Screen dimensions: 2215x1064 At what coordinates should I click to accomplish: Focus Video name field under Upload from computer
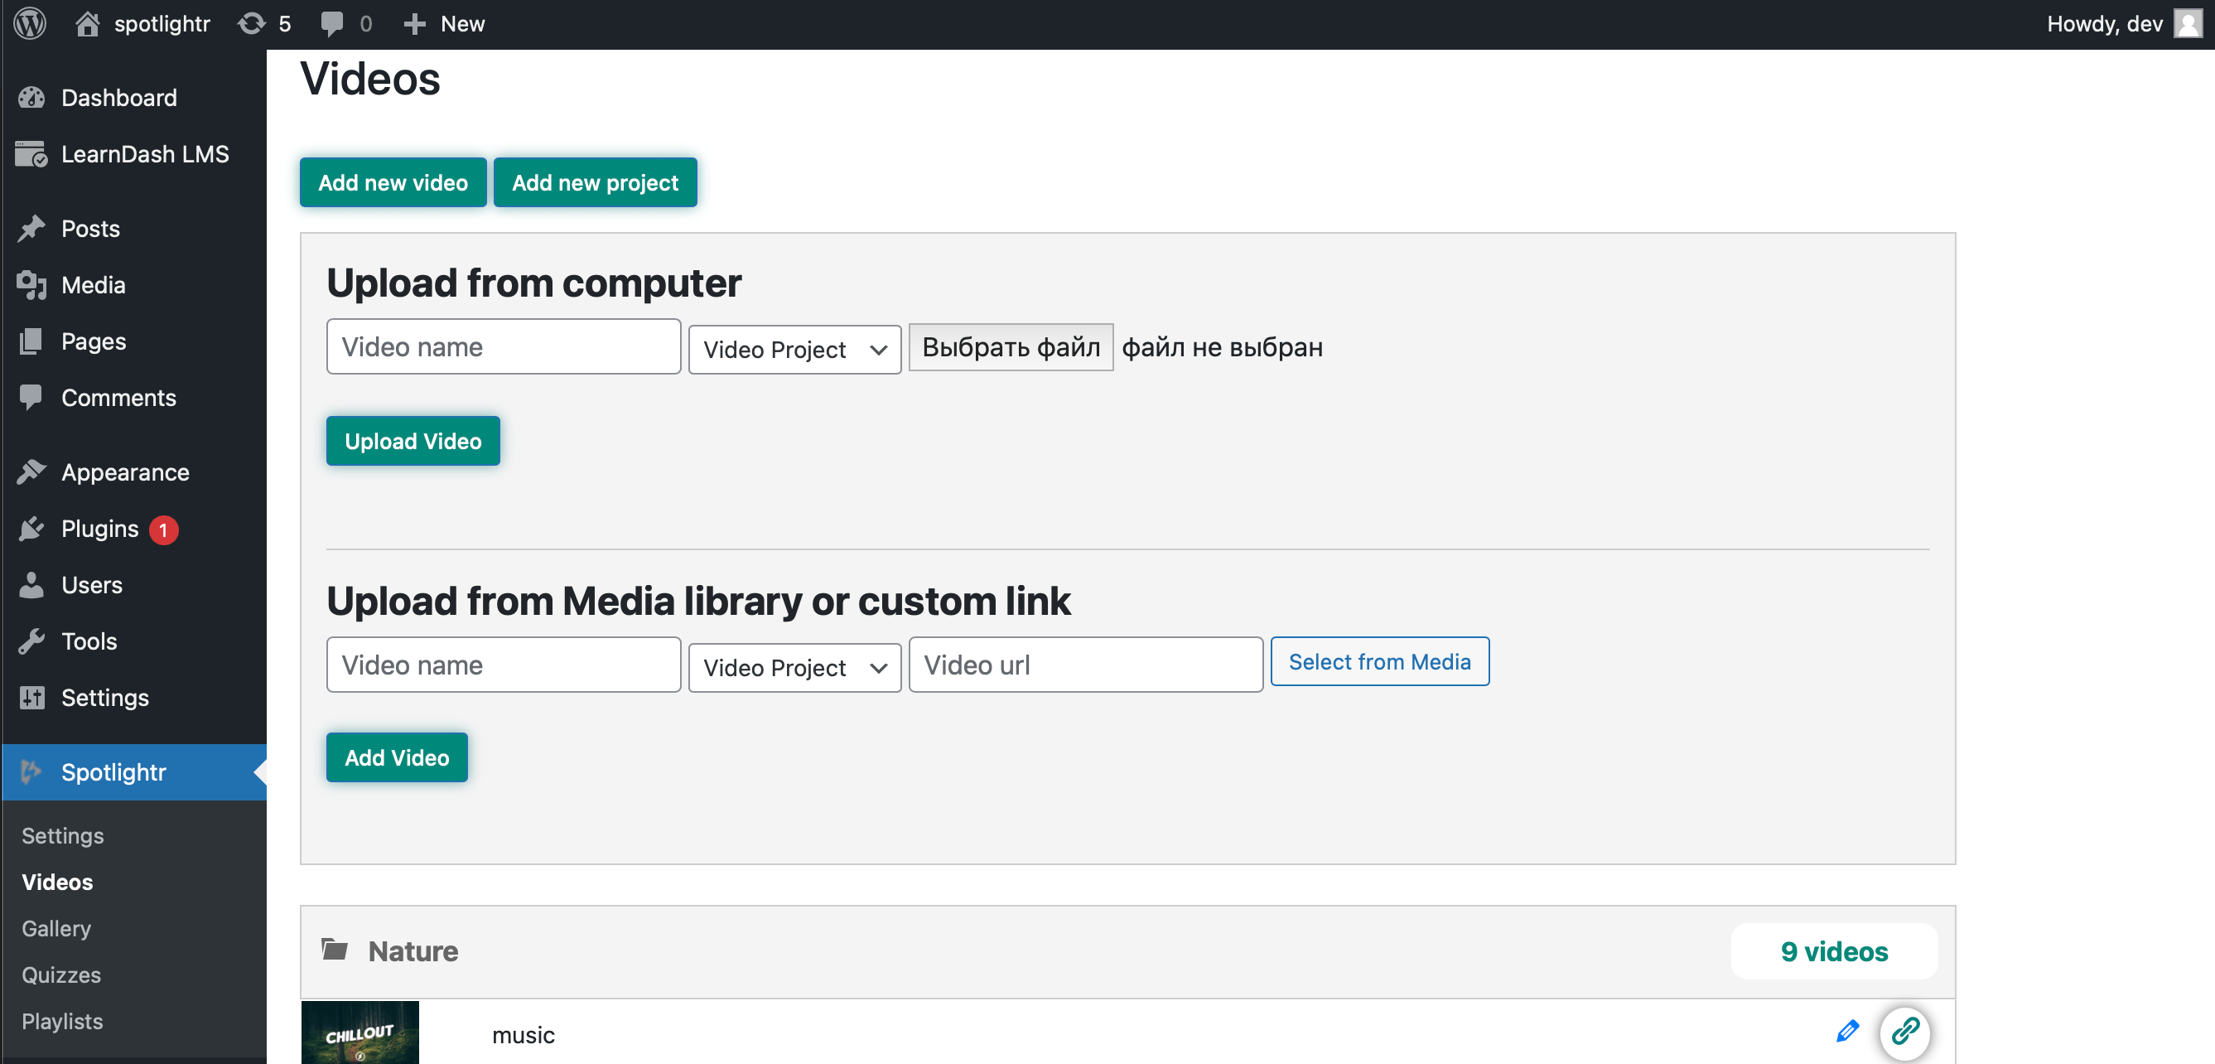click(504, 346)
